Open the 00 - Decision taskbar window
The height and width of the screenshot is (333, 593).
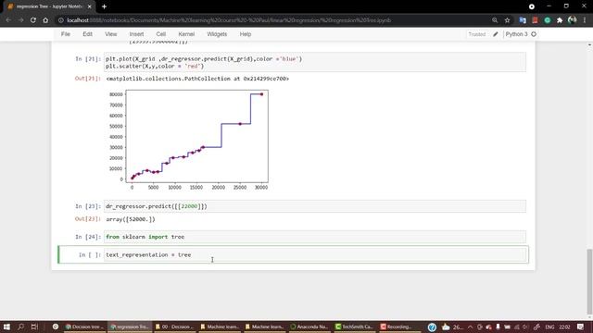click(x=175, y=327)
